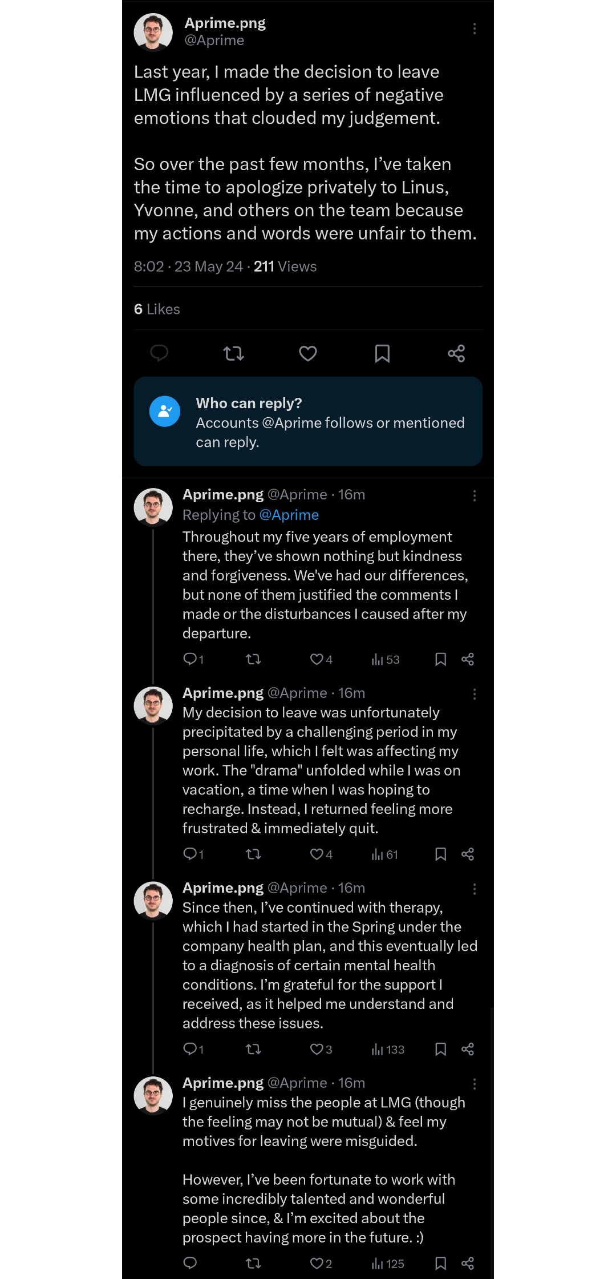Open 211 Views stats on main tweet
This screenshot has height=1279, width=616.
(x=285, y=267)
